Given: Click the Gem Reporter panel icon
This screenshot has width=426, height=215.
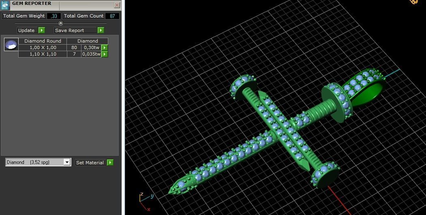Looking at the screenshot, I should coord(5,5).
